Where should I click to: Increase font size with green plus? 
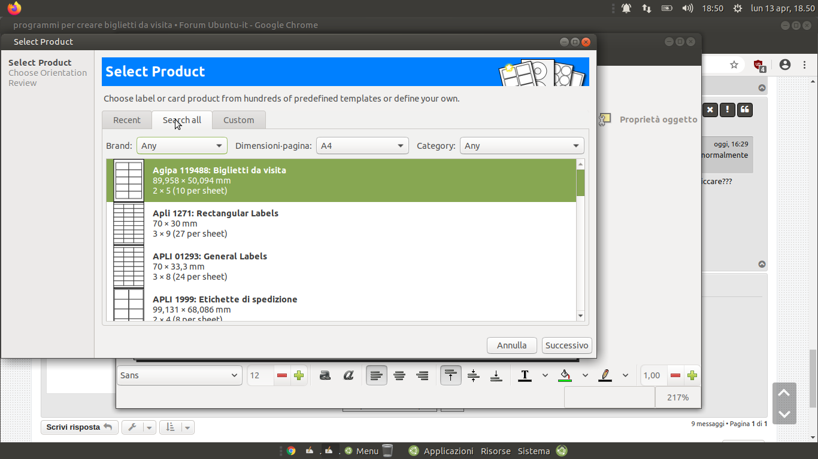(x=299, y=375)
